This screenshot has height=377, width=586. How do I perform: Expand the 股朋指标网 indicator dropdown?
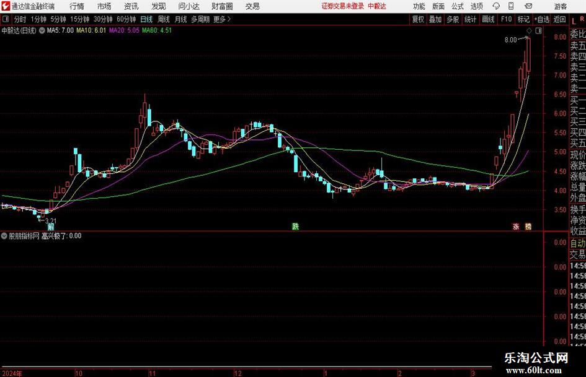pos(4,236)
